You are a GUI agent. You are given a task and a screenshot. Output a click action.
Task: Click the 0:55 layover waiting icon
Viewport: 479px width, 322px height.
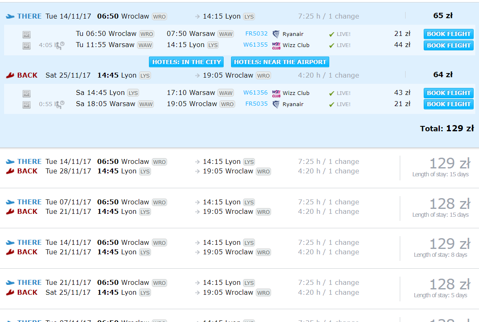[x=59, y=104]
